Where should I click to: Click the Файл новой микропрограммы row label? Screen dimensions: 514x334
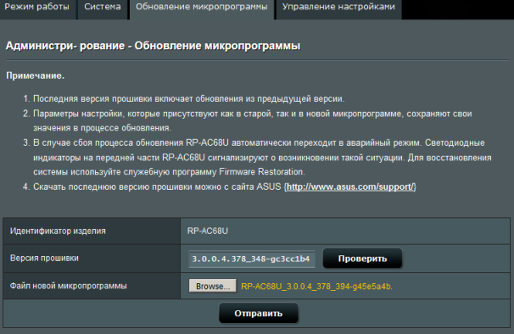[68, 286]
